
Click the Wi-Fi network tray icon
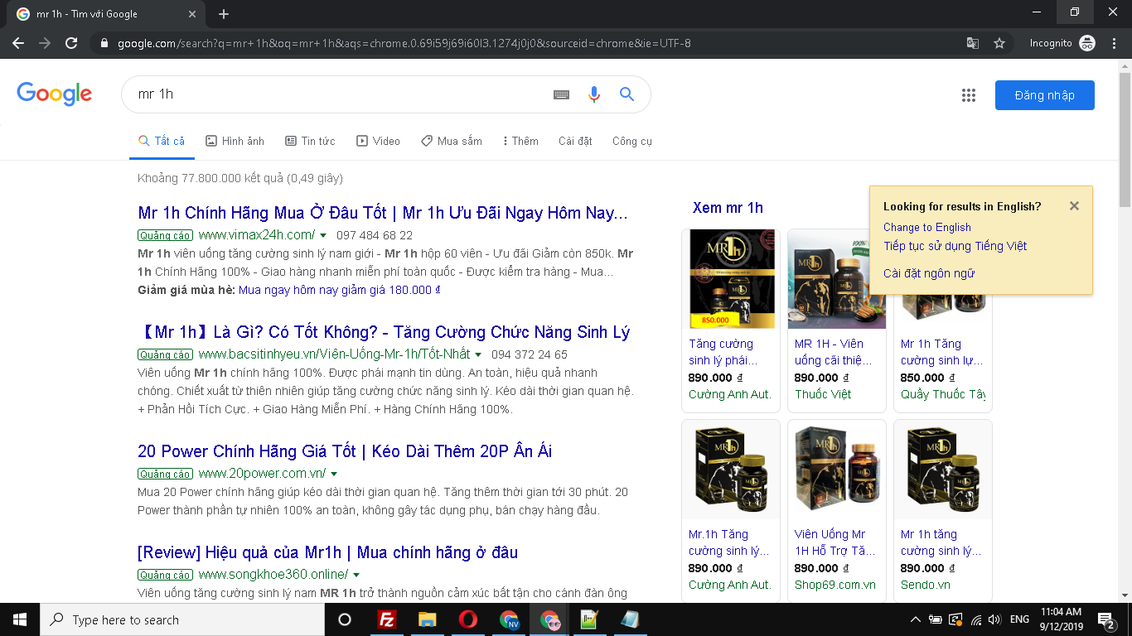click(975, 619)
